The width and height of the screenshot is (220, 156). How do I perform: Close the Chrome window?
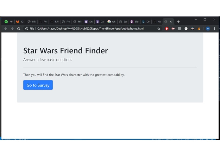pos(214,20)
